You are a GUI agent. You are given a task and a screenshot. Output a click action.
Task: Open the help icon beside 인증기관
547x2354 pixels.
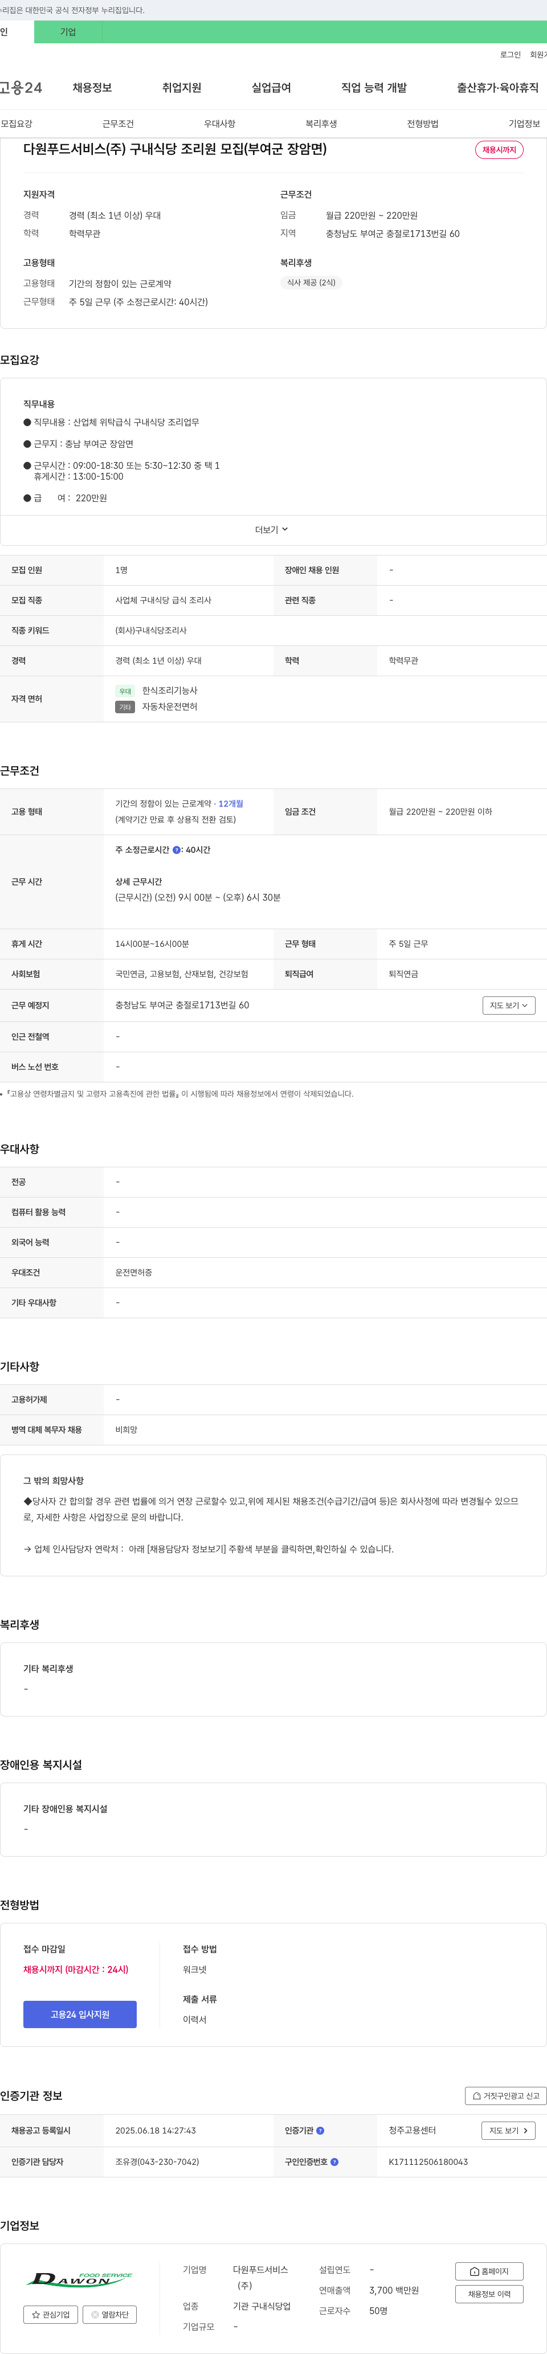point(320,2130)
